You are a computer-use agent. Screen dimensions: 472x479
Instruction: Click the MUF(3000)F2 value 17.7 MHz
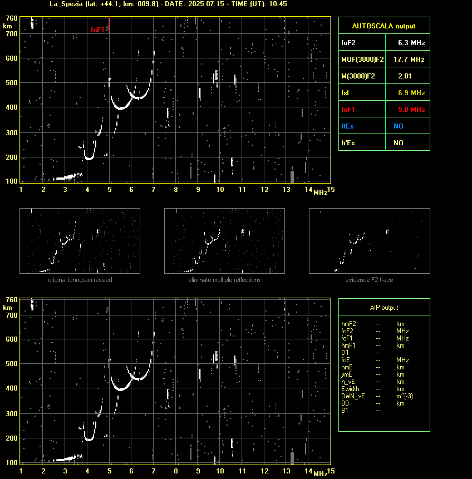[409, 60]
